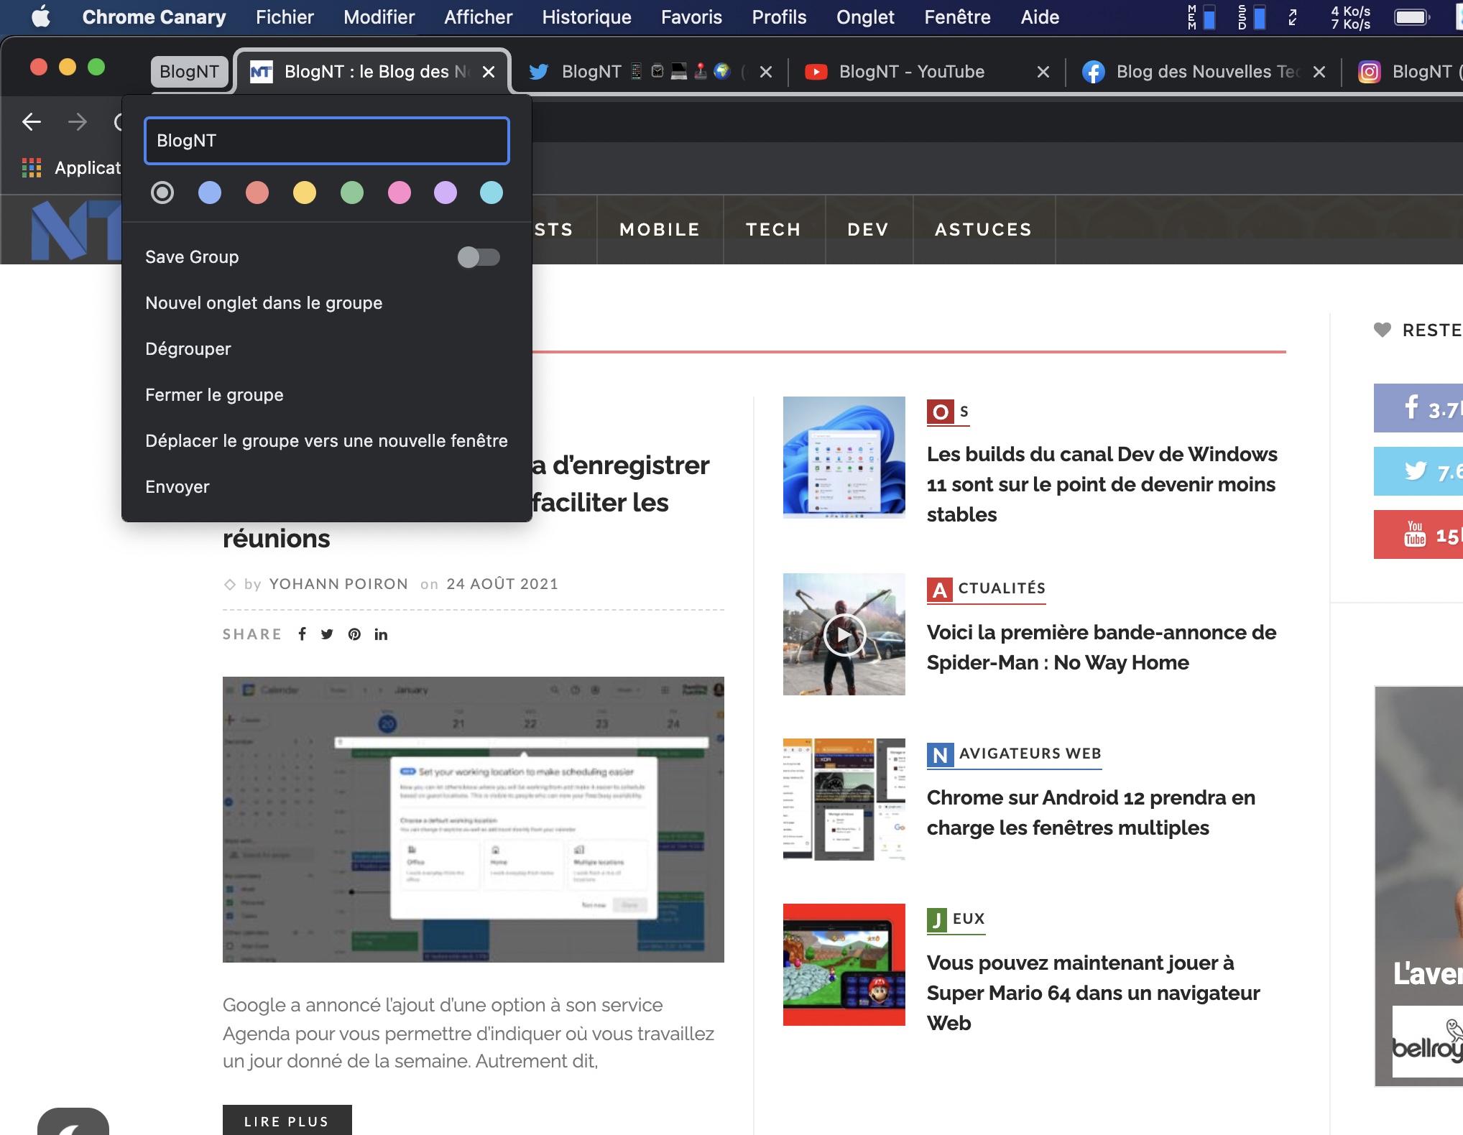Open the Historique menu in menu bar
This screenshot has height=1135, width=1463.
586,17
